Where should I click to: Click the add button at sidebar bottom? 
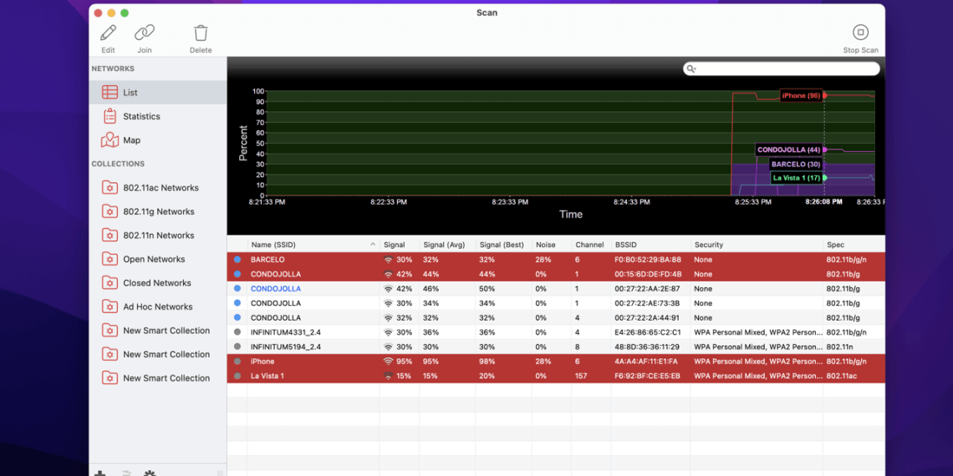[99, 473]
